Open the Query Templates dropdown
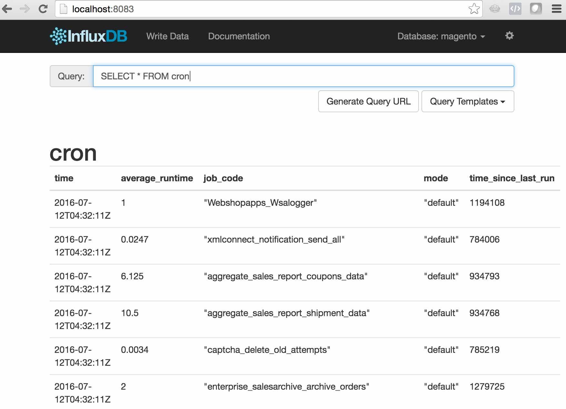The height and width of the screenshot is (409, 566). (468, 101)
